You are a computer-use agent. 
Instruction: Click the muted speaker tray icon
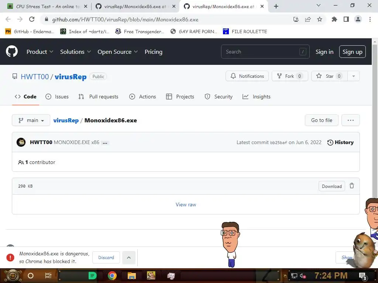[x=303, y=276]
